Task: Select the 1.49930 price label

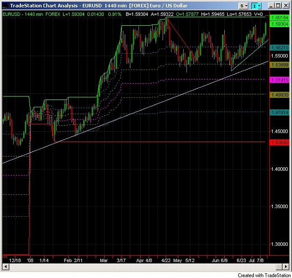Action: tap(279, 95)
